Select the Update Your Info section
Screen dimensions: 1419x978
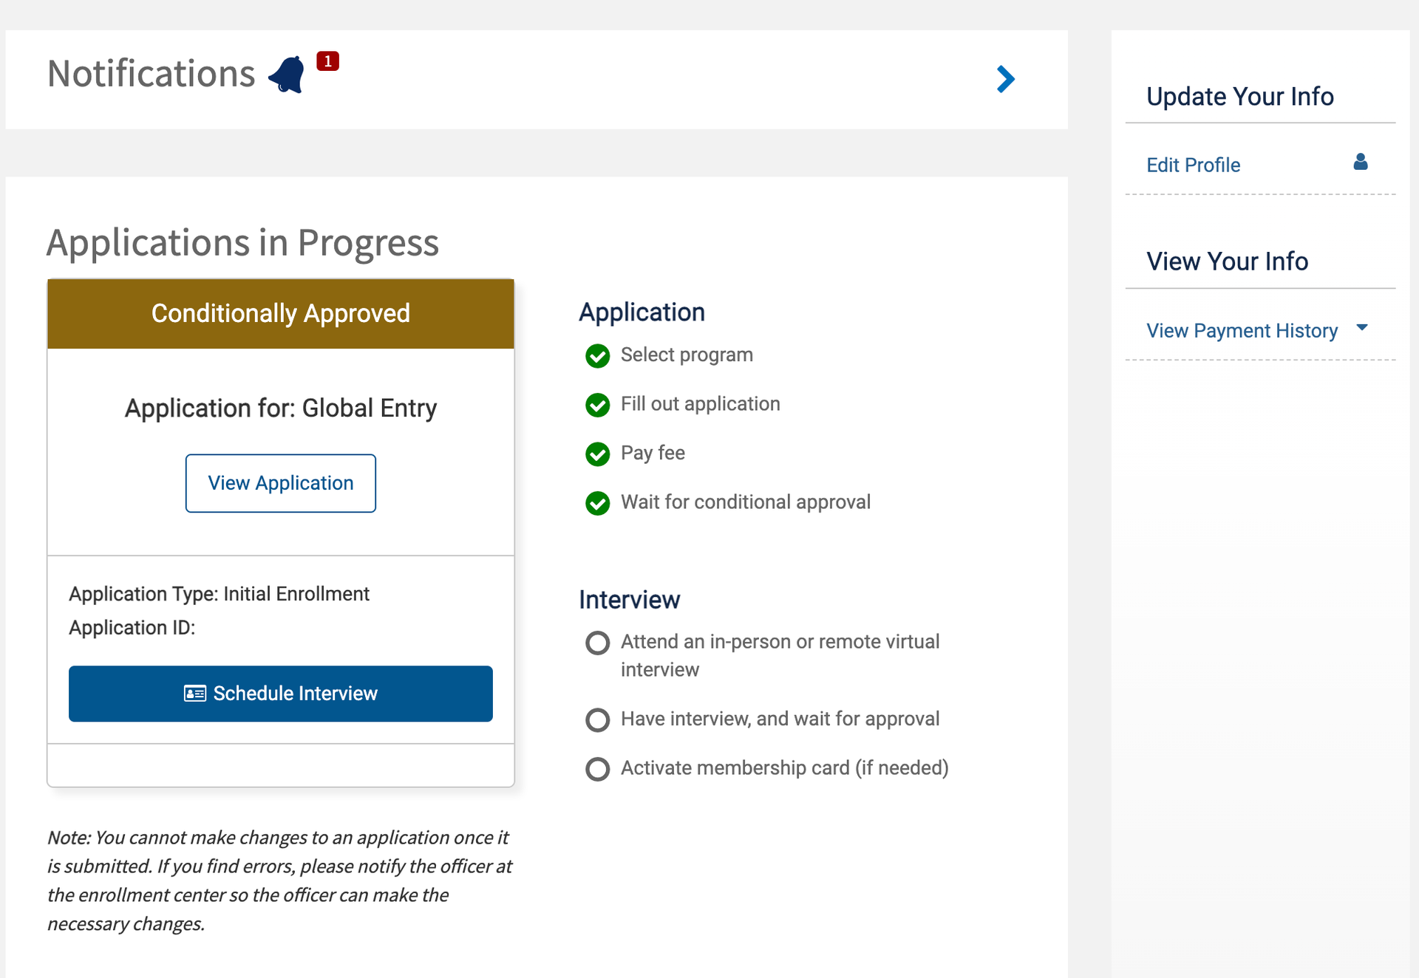pyautogui.click(x=1239, y=96)
